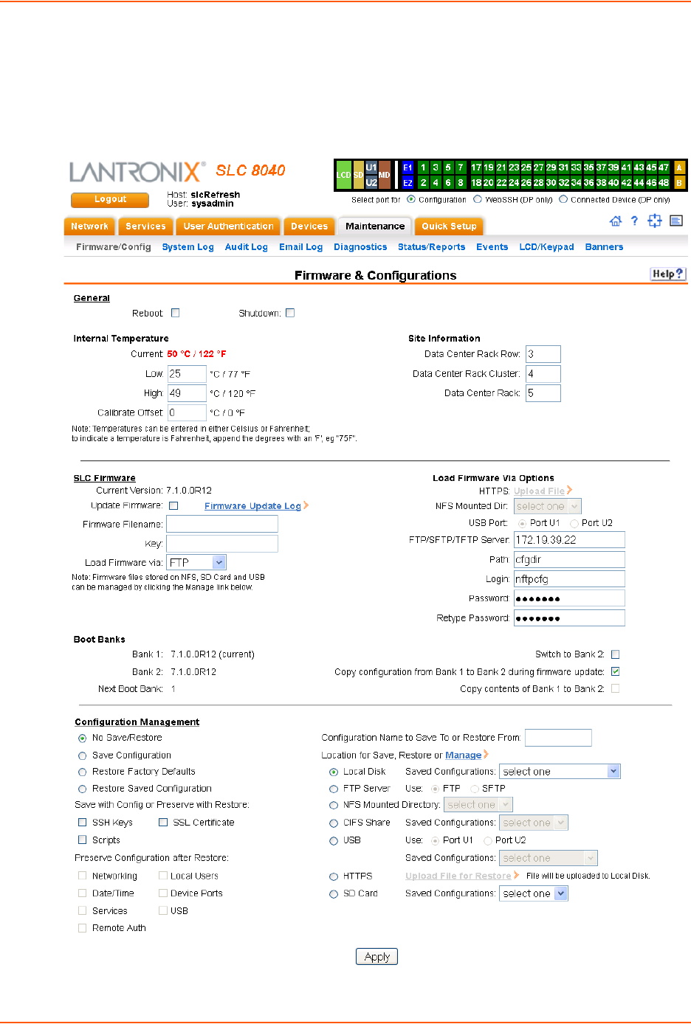Image resolution: width=691 pixels, height=1024 pixels.
Task: Check the SSH Keys box
Action: (83, 822)
